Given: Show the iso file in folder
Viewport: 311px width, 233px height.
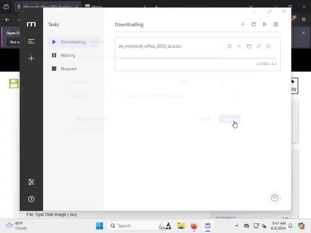Looking at the screenshot, I should tap(249, 46).
